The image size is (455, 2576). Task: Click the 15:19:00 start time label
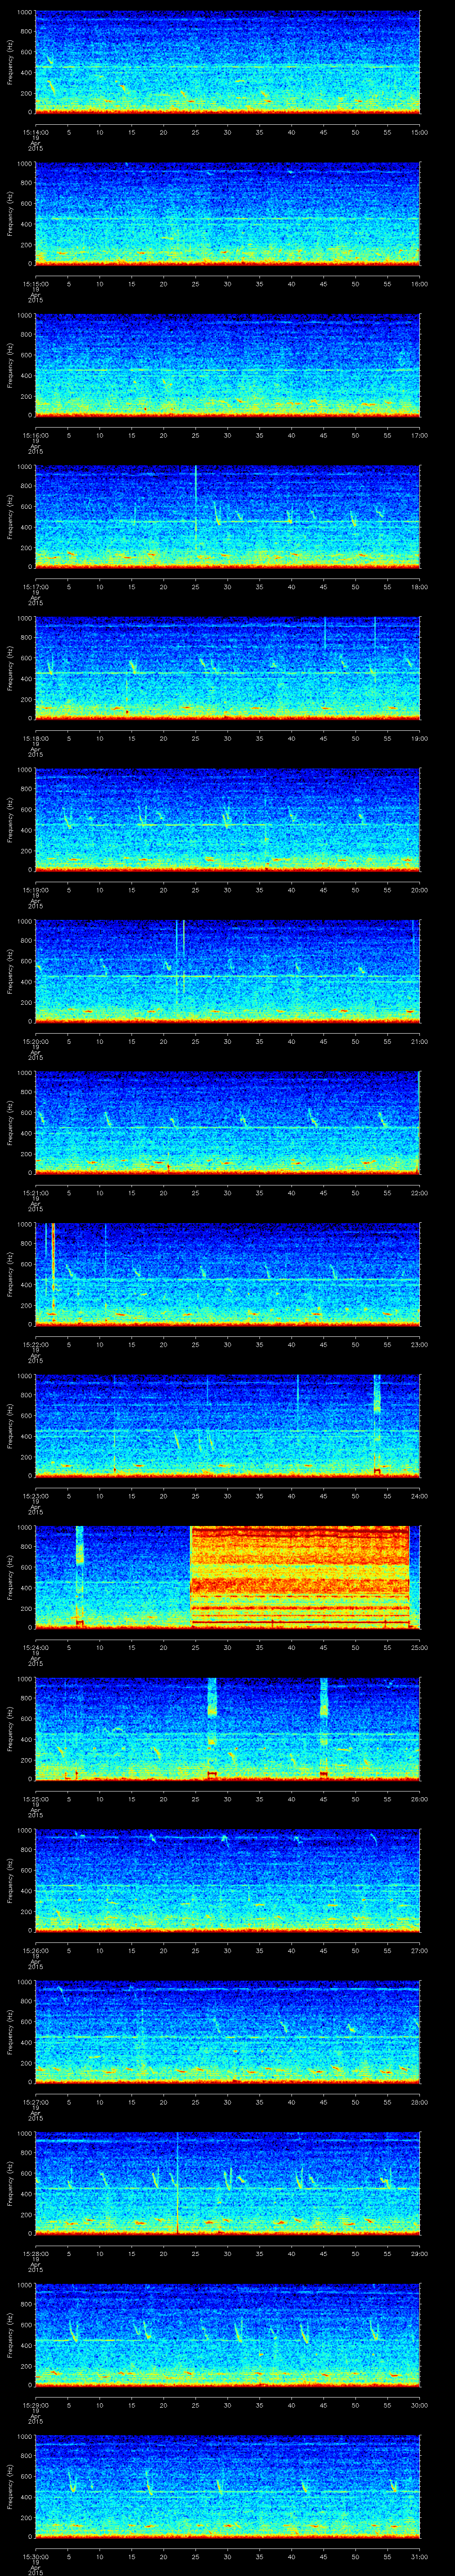[x=35, y=890]
